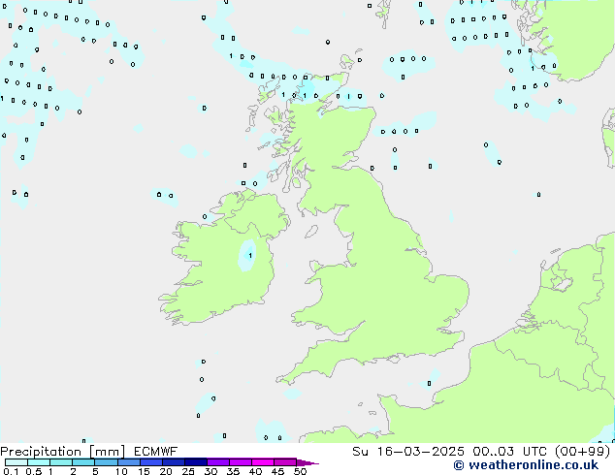Click the "ECMWF" model label
This screenshot has height=475, width=615.
tap(156, 452)
